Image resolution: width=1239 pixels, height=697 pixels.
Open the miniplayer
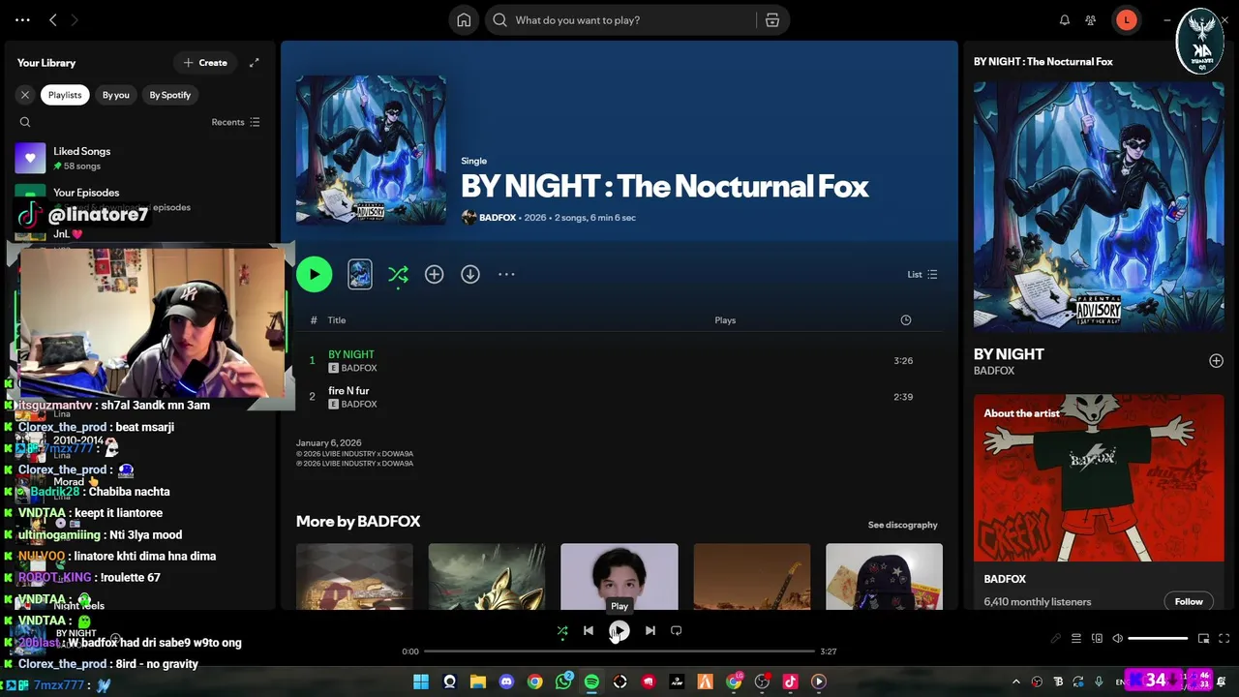(1203, 639)
